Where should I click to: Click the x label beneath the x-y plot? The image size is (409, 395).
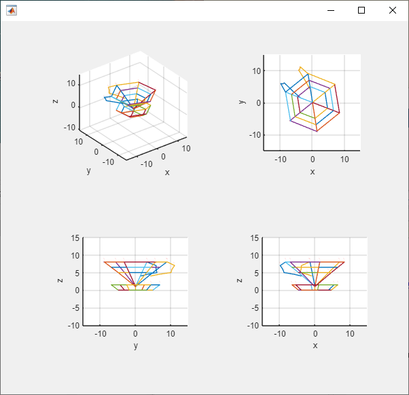tap(313, 172)
